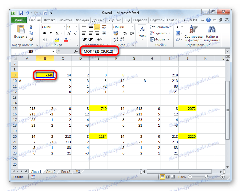Open the Формат cells dropdown
Image resolution: width=241 pixels, height=191 pixels.
[169, 39]
